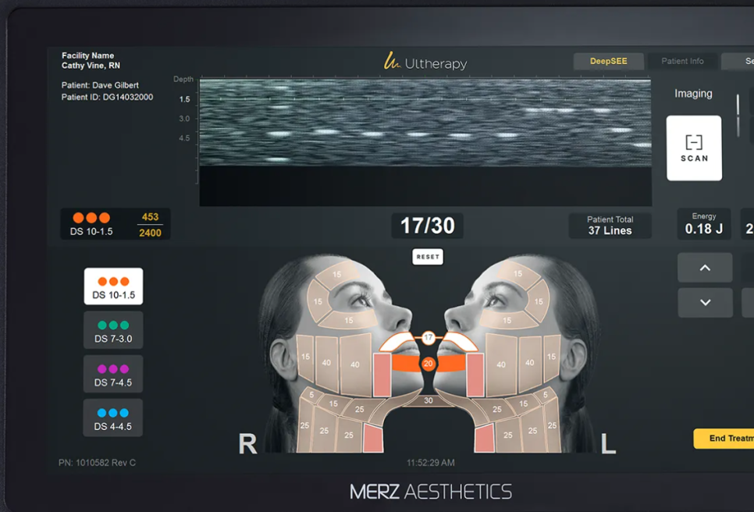The width and height of the screenshot is (754, 512).
Task: Select the L face cheek region labeled 15
Action: pos(551,356)
